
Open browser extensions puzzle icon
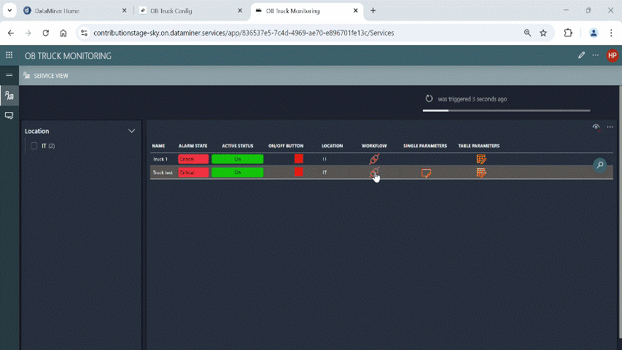[568, 33]
